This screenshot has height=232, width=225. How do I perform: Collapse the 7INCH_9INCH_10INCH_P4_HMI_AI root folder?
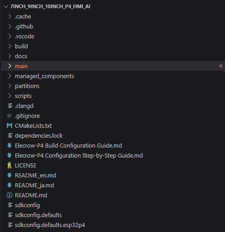pos(6,6)
